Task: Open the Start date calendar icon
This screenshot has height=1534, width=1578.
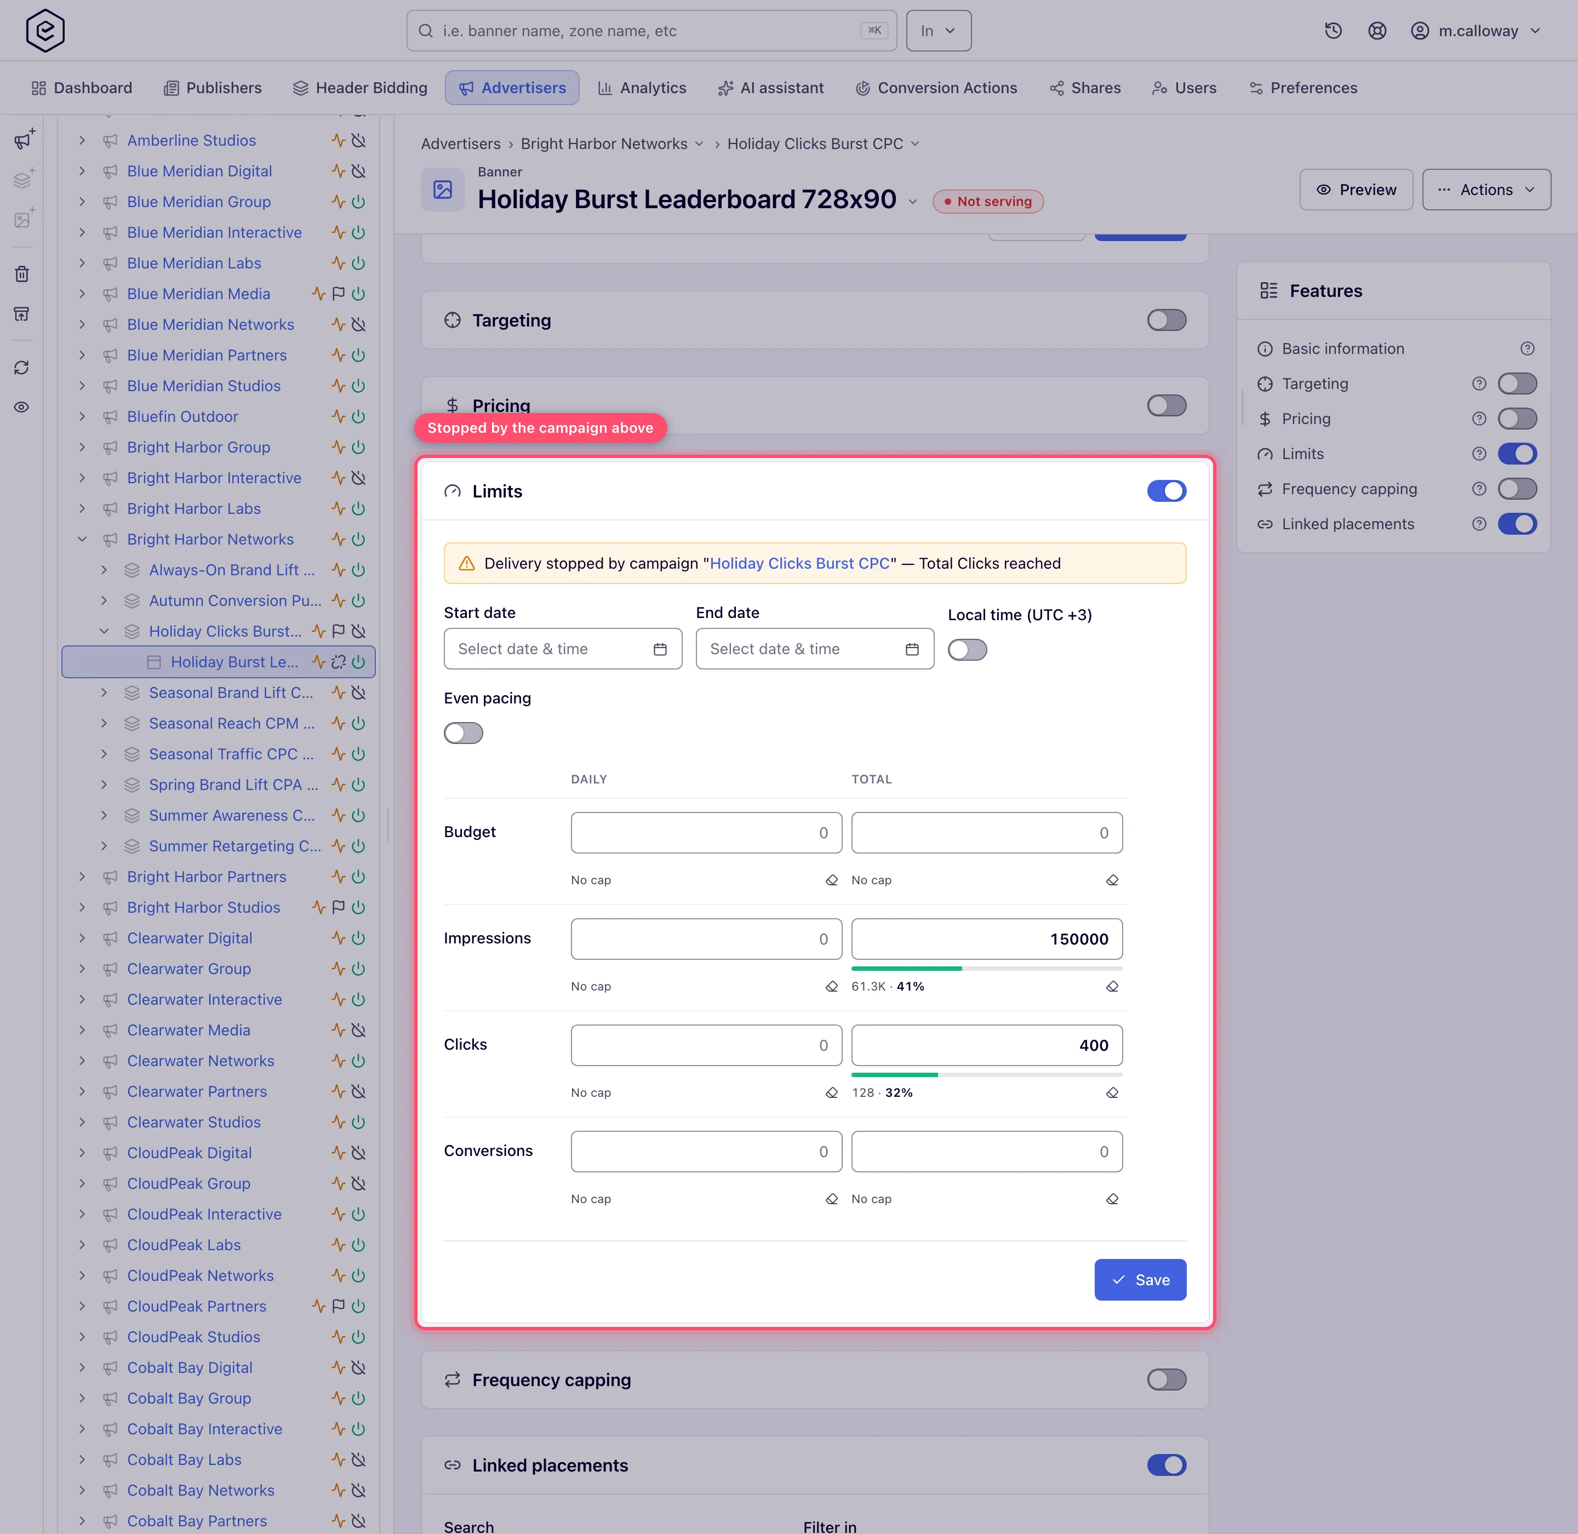Action: tap(660, 649)
